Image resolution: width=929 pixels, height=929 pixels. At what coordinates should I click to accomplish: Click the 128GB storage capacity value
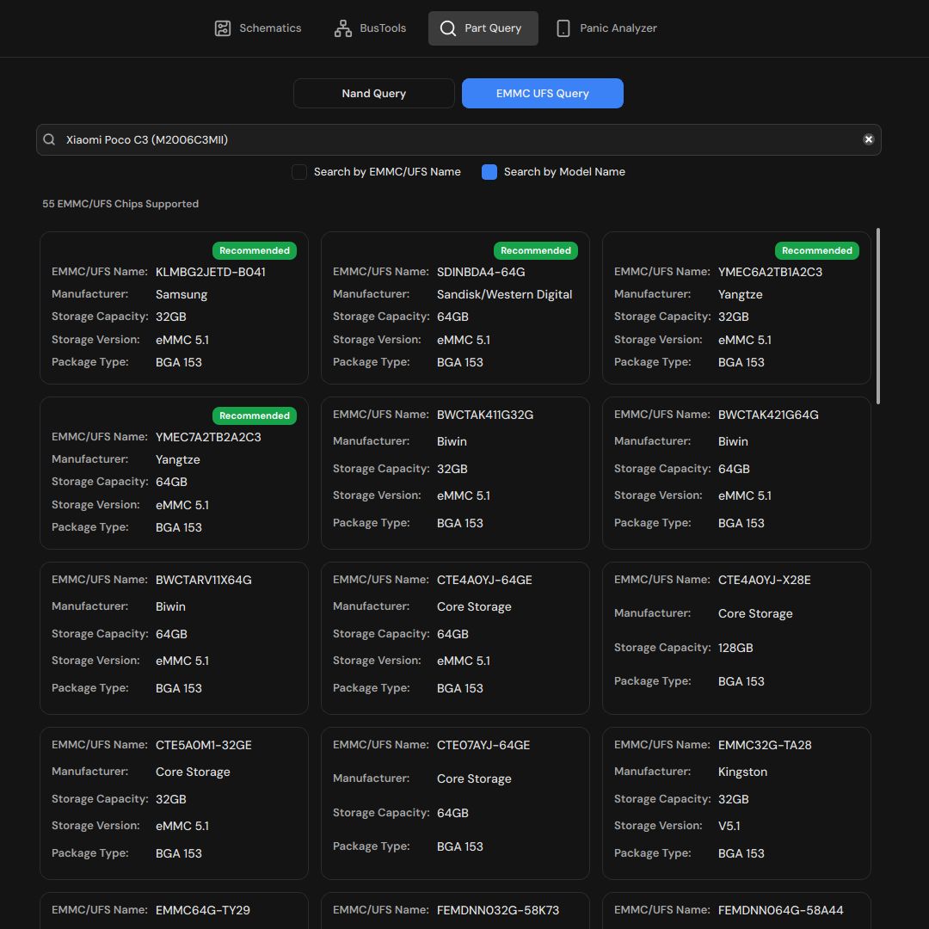coord(735,648)
